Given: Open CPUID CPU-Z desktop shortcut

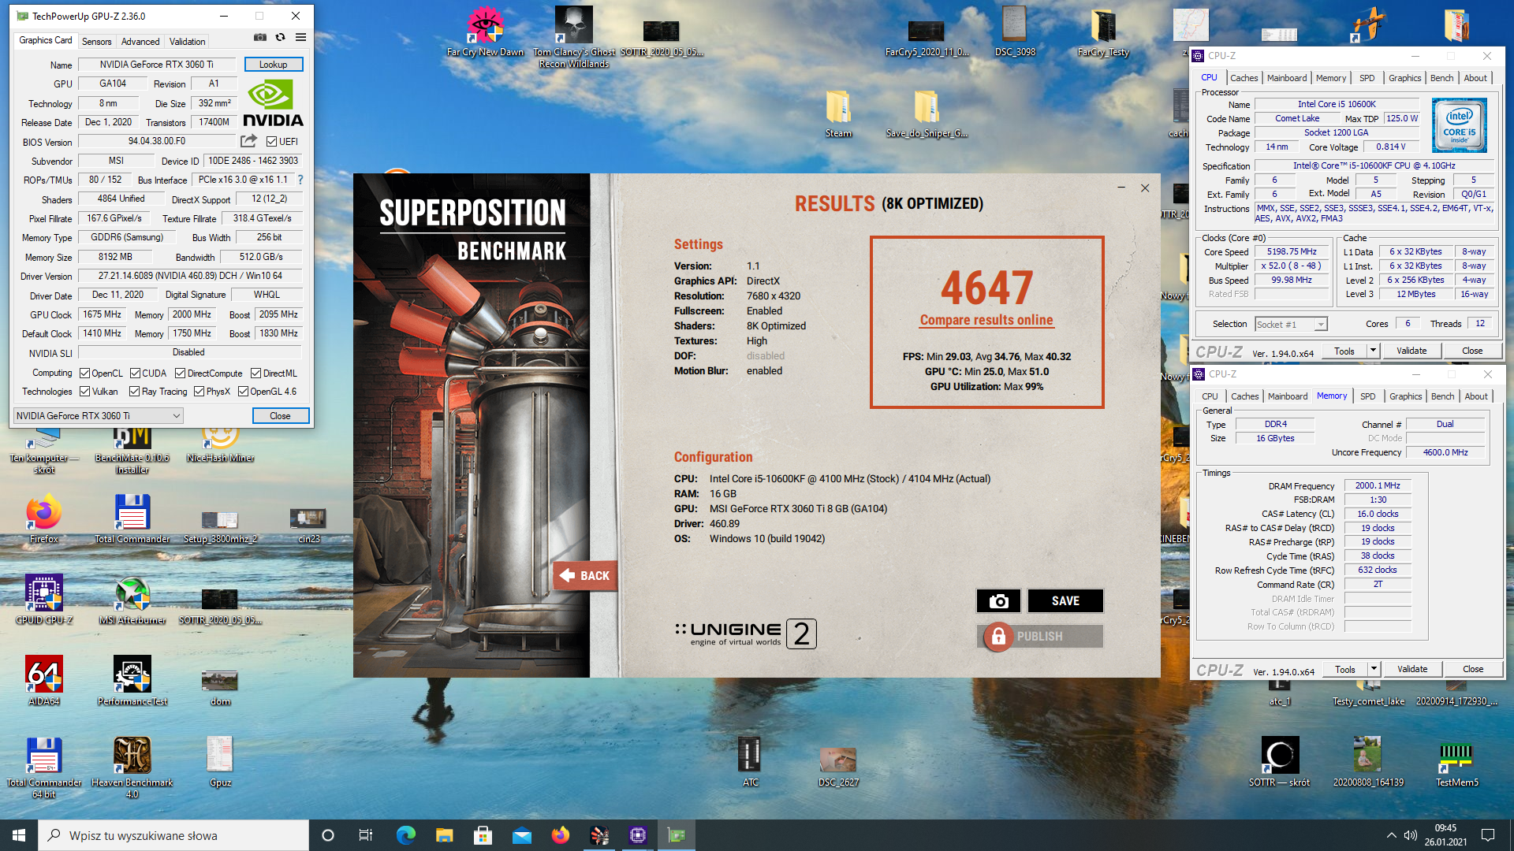Looking at the screenshot, I should tap(44, 600).
